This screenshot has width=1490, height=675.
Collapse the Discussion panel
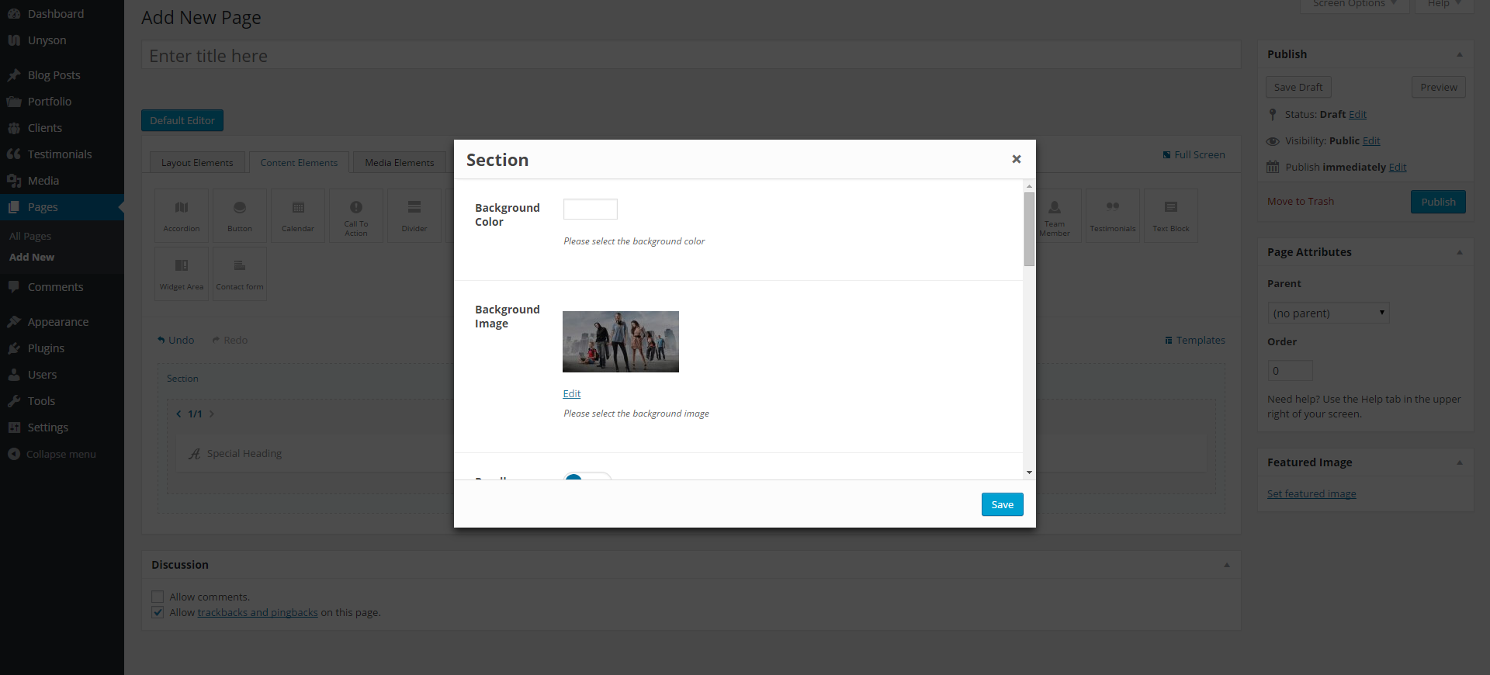click(x=1227, y=565)
